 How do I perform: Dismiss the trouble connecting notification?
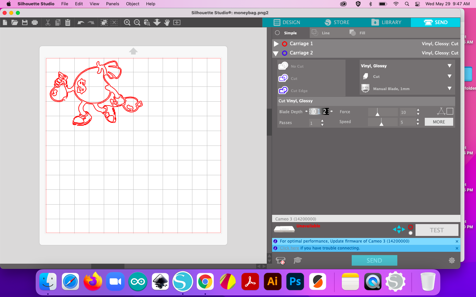point(457,248)
